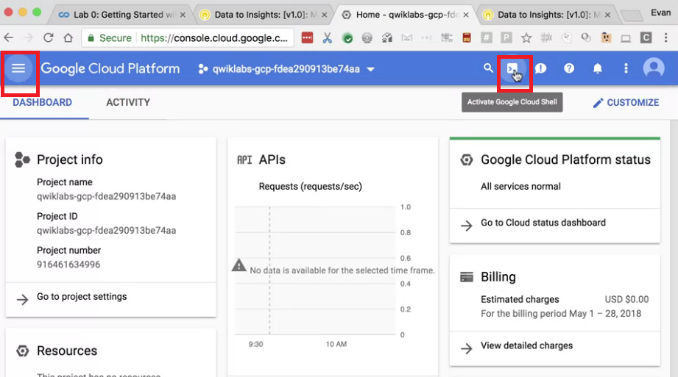Open the notifications bell

598,68
